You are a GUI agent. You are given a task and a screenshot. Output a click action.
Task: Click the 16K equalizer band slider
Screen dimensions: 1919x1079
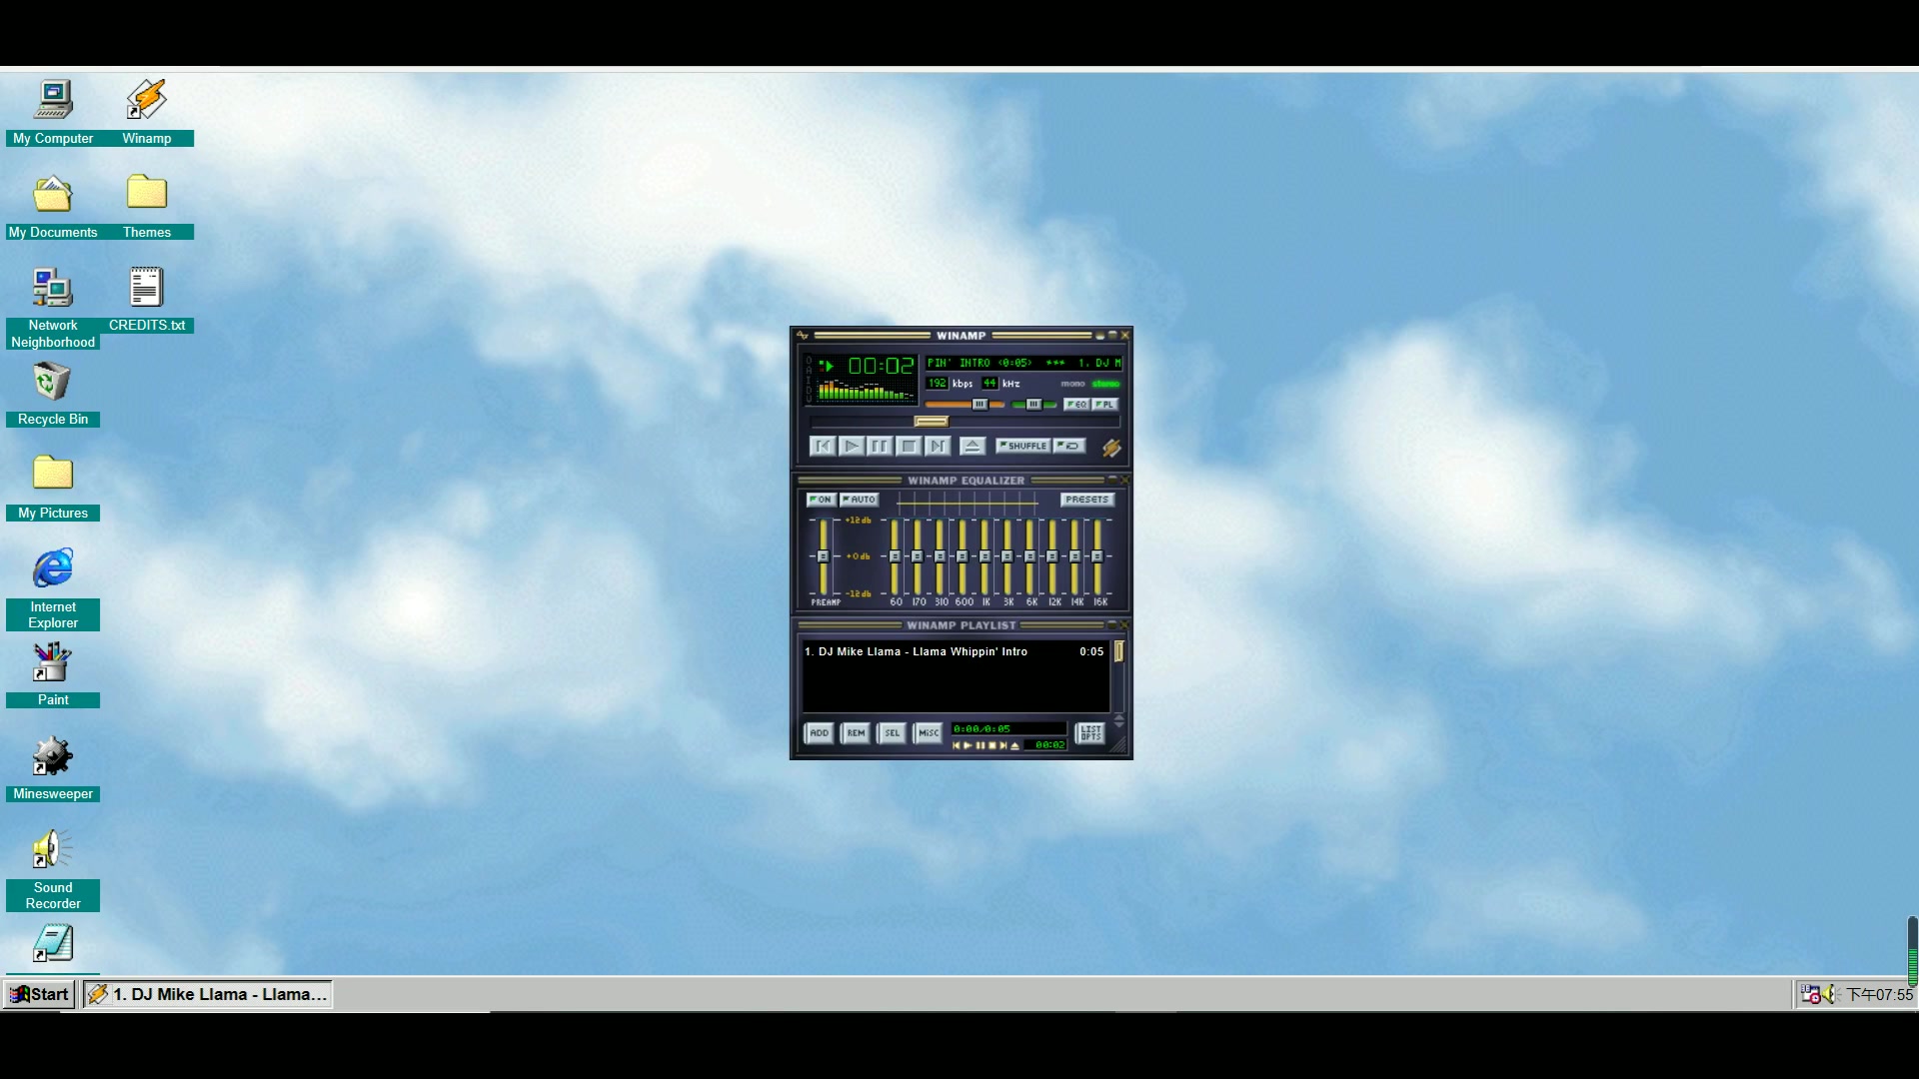click(x=1097, y=556)
